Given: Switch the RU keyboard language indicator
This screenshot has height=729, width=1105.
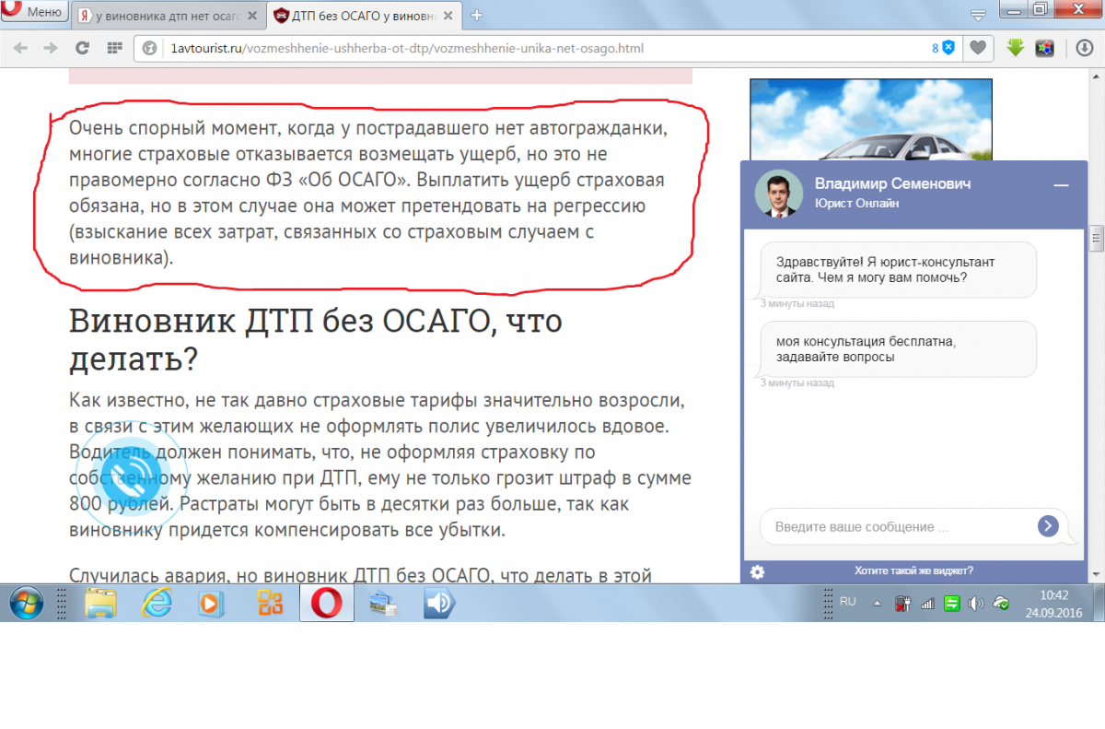Looking at the screenshot, I should (848, 601).
